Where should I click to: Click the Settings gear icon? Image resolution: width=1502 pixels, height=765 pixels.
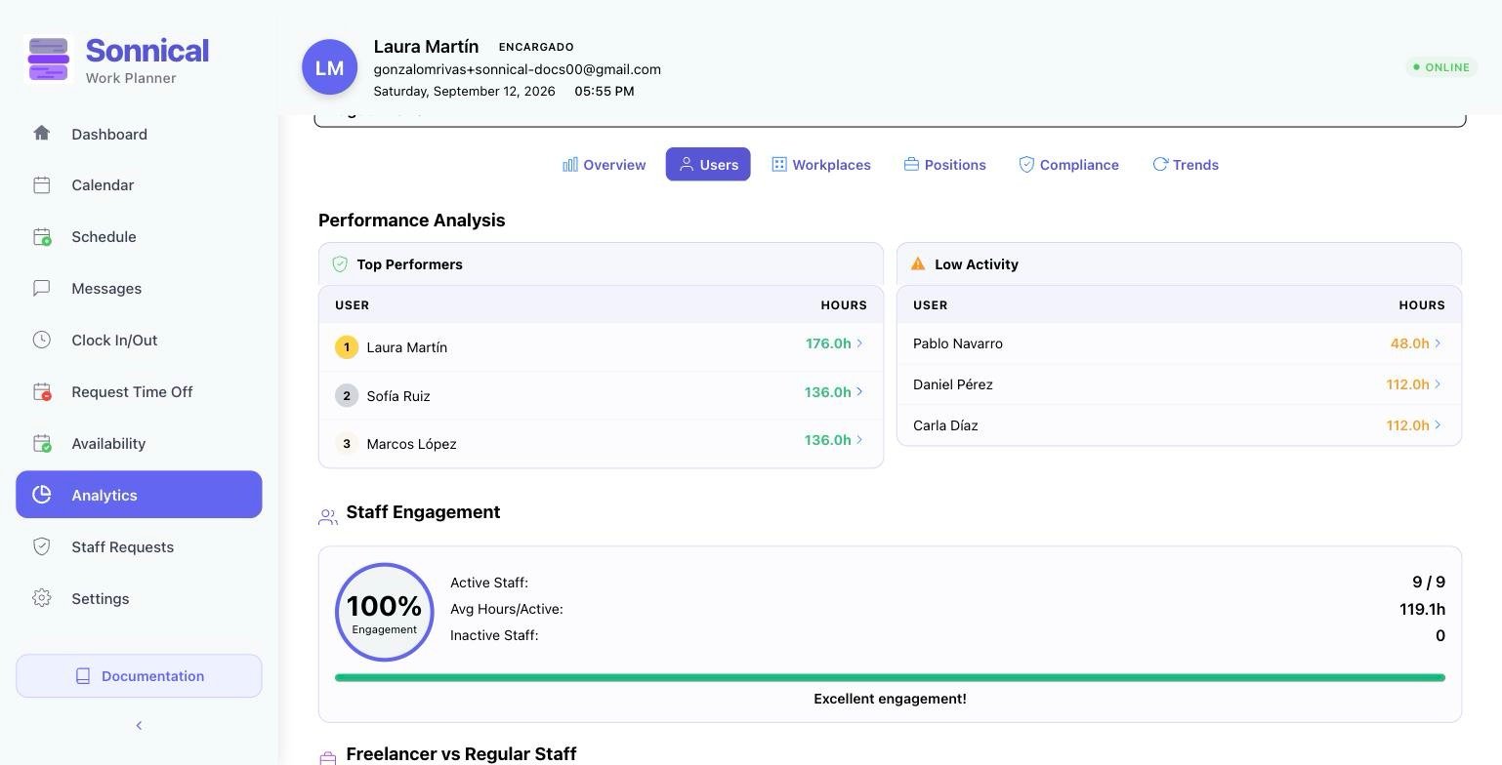coord(41,598)
